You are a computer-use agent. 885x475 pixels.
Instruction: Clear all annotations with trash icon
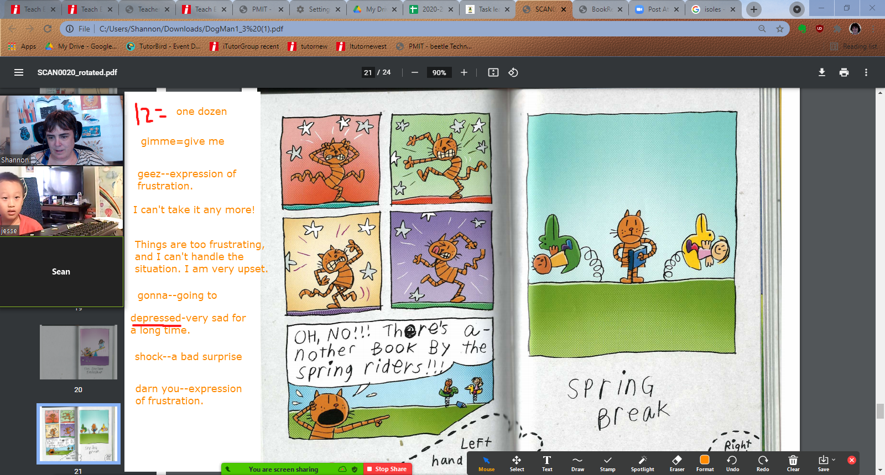tap(793, 463)
